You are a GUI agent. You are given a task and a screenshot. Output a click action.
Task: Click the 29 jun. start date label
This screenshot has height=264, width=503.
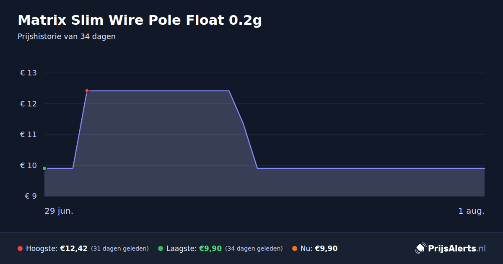point(59,211)
